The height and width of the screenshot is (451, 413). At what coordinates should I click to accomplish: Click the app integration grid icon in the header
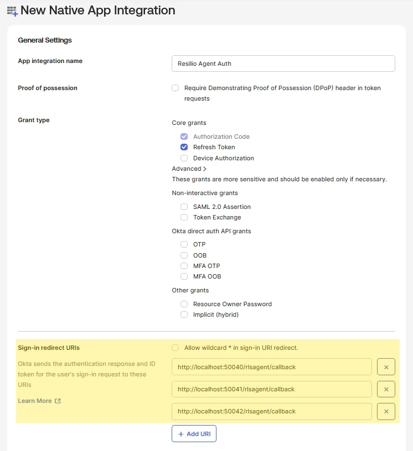[x=12, y=11]
